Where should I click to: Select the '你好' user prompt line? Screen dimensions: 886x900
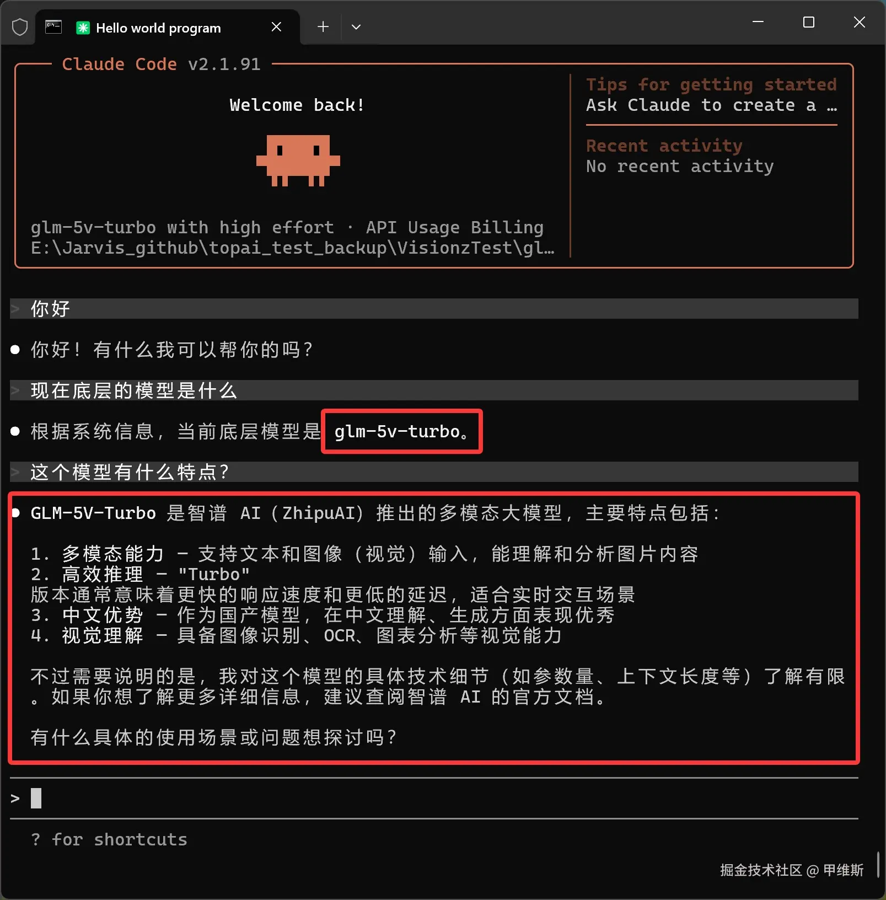(x=434, y=309)
